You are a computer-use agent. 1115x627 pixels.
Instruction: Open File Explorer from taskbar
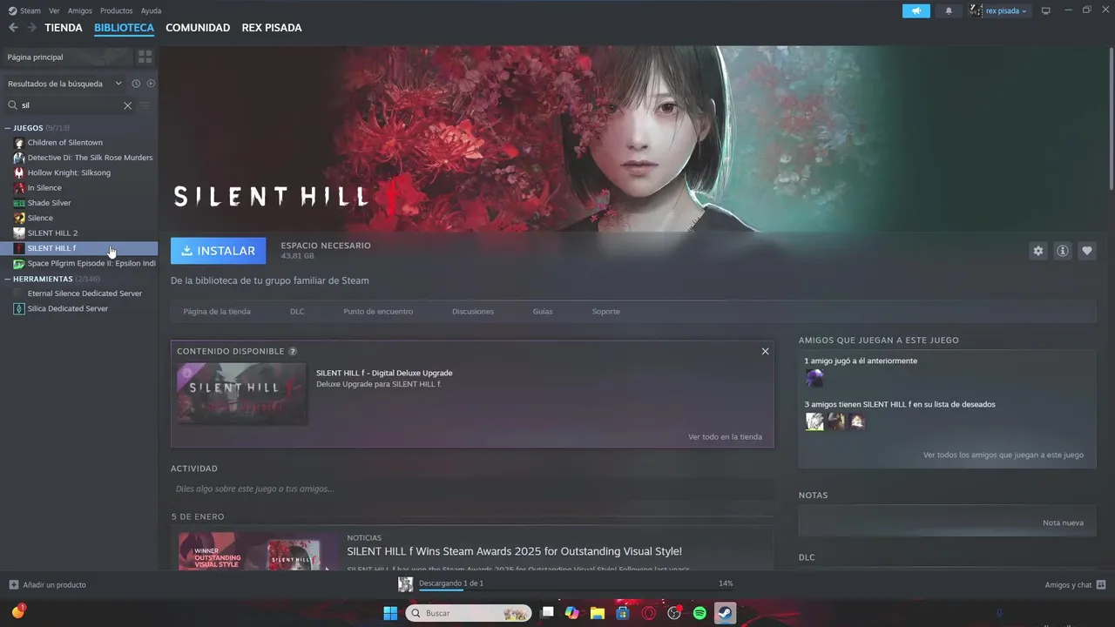point(597,613)
